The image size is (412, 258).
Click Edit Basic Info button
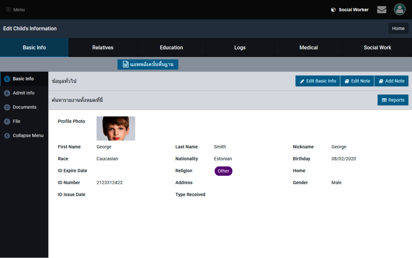317,81
